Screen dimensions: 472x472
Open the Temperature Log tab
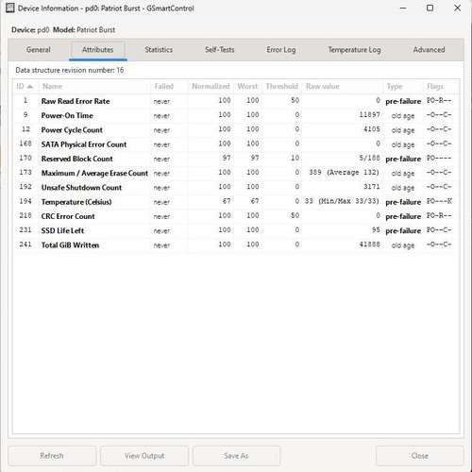tap(354, 50)
